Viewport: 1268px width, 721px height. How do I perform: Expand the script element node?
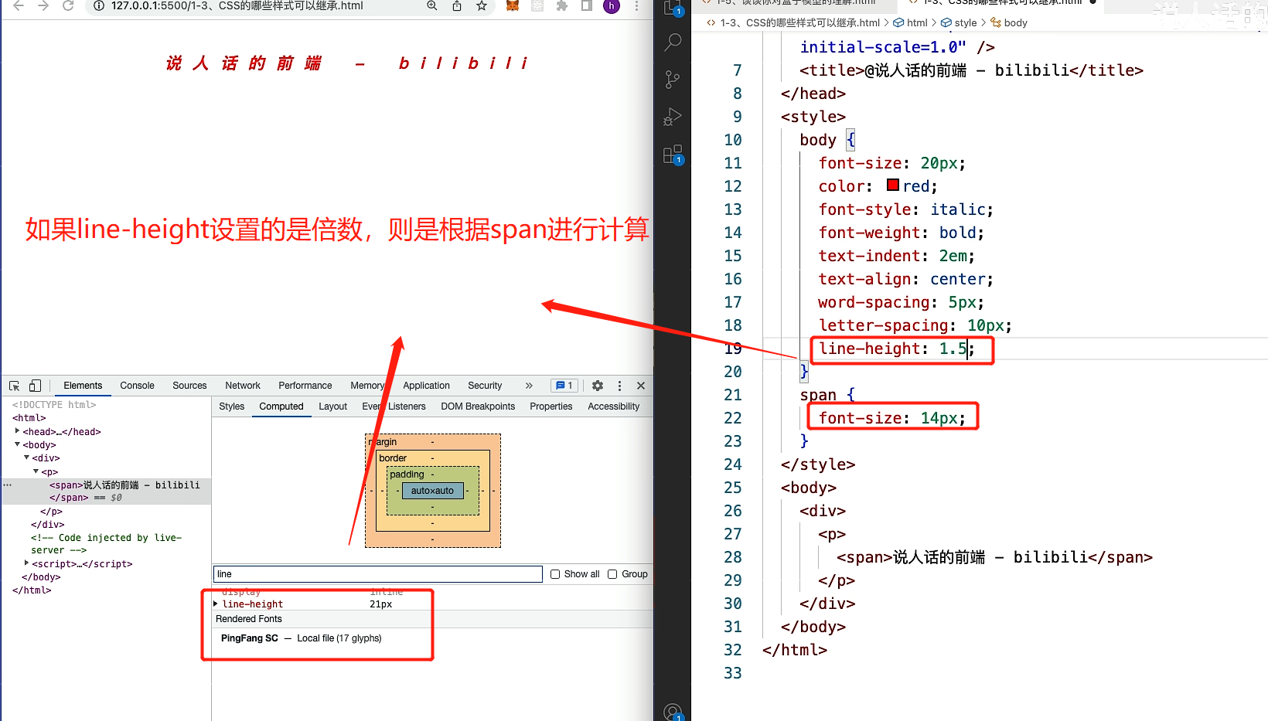tap(26, 563)
